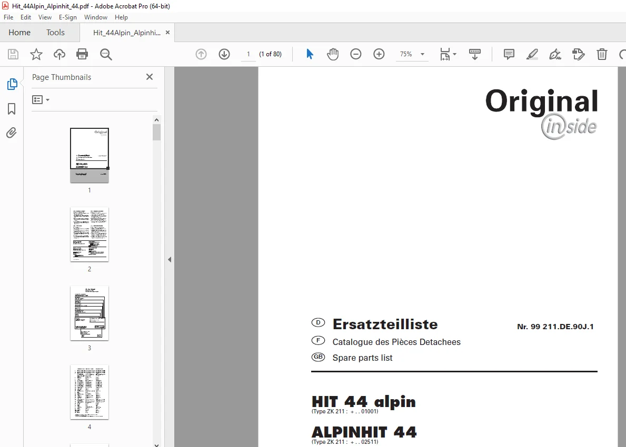
Task: Zoom in with the plus button
Action: click(x=379, y=54)
